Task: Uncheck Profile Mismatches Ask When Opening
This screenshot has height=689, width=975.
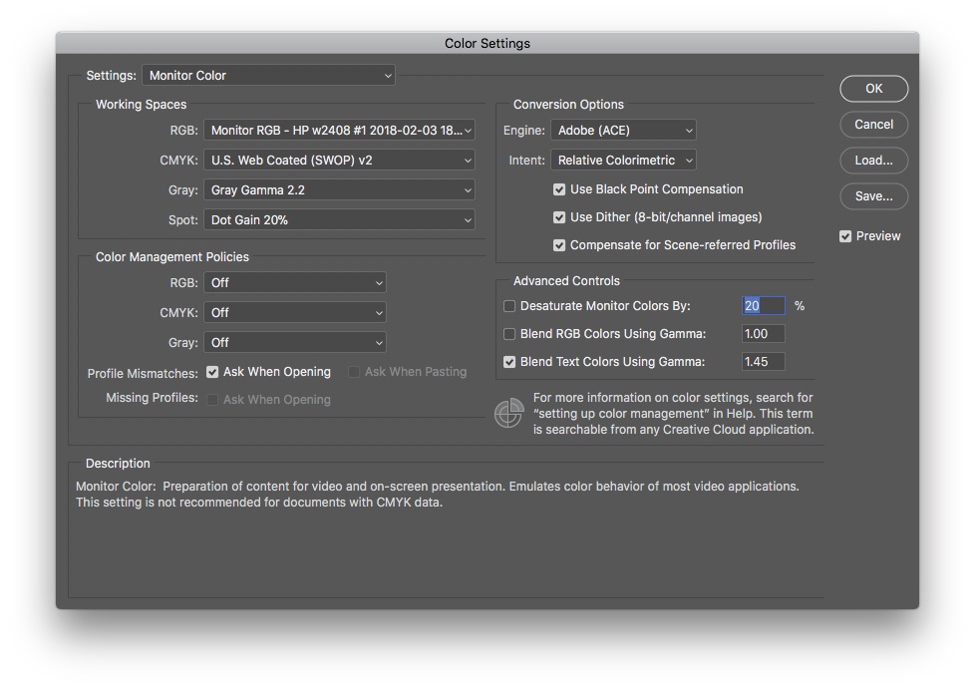Action: 212,372
